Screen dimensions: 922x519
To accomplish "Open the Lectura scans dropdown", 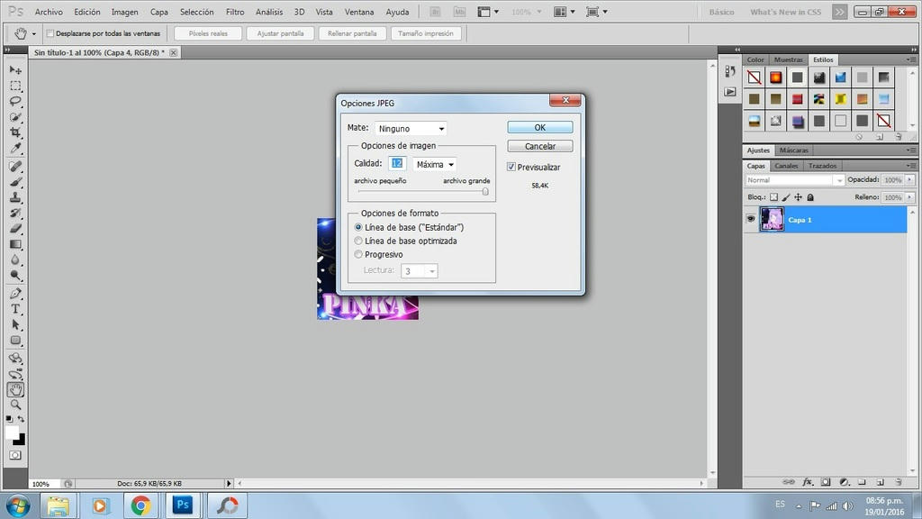I will (420, 270).
